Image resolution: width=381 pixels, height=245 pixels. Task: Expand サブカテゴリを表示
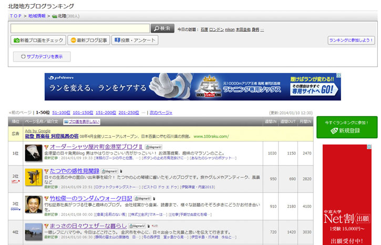(42, 57)
